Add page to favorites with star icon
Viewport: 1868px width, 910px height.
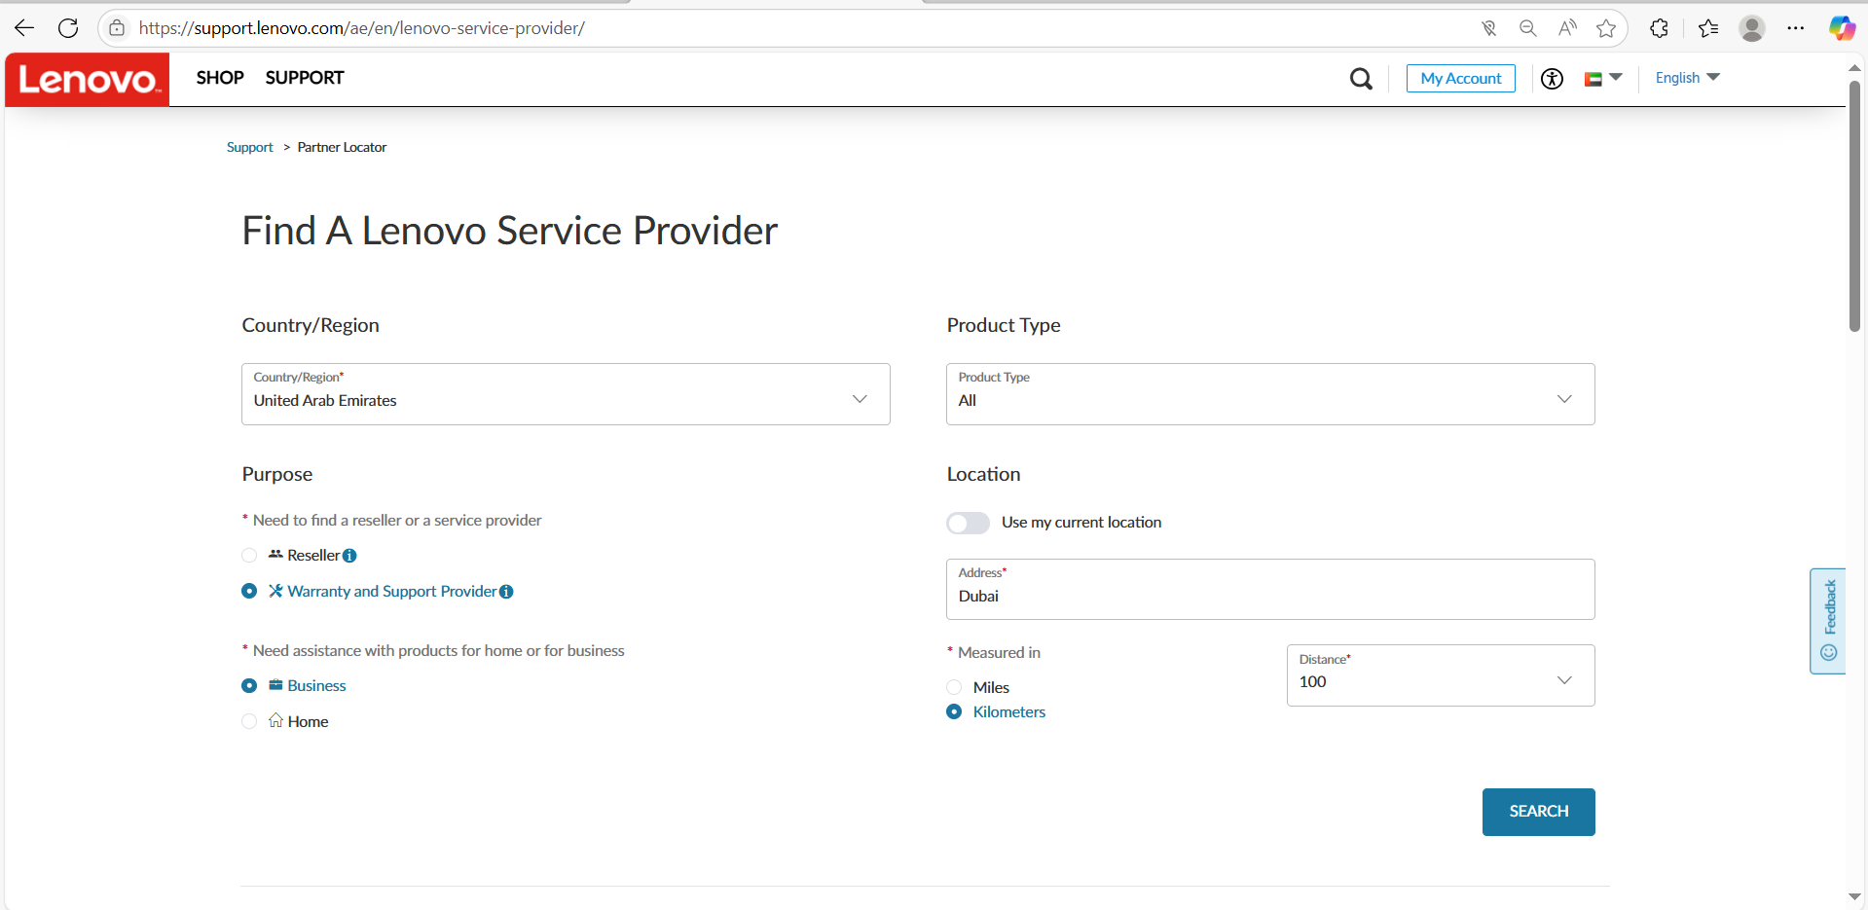pyautogui.click(x=1606, y=28)
